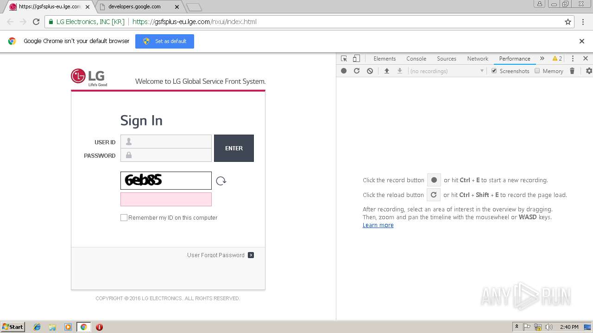Click the LG logo
Screen dimensions: 593x333
pyautogui.click(x=89, y=77)
